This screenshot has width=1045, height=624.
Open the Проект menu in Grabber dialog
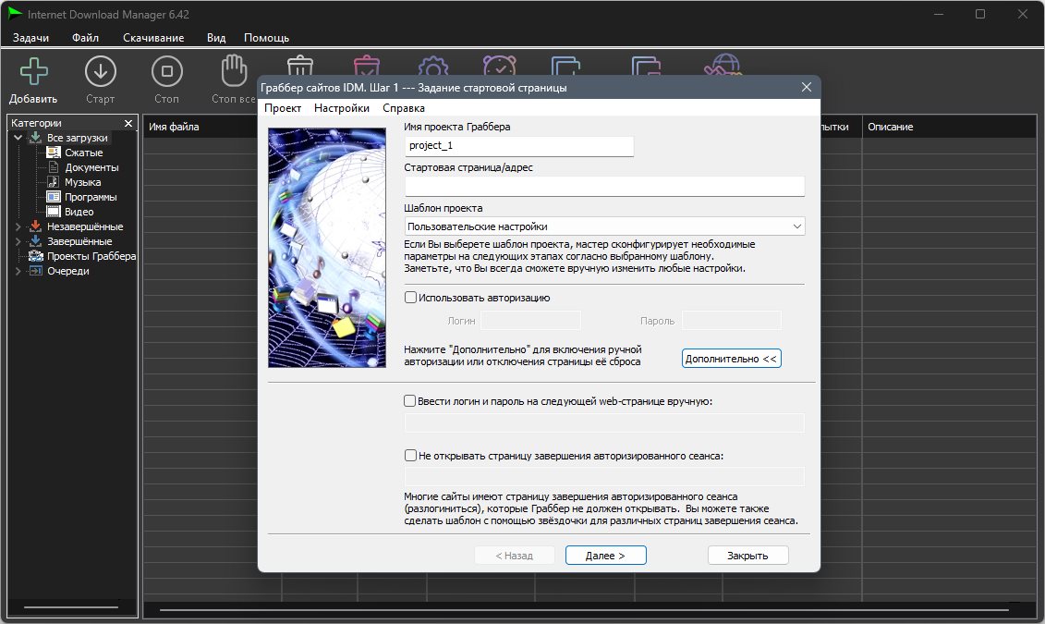click(x=283, y=108)
